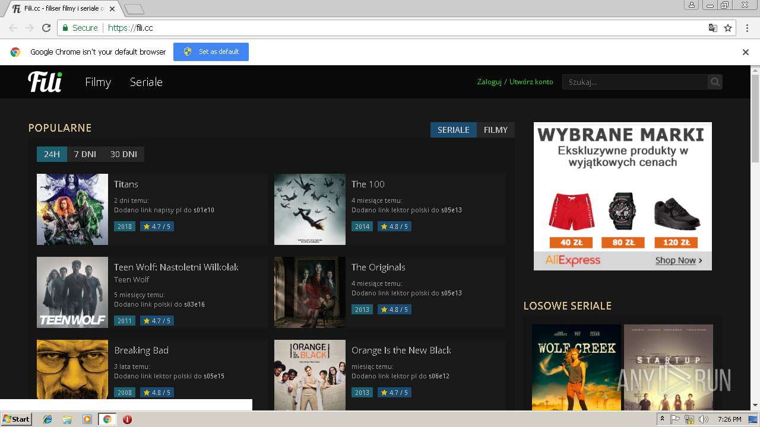The height and width of the screenshot is (427, 760).
Task: Open a new browser tab
Action: coord(134,9)
